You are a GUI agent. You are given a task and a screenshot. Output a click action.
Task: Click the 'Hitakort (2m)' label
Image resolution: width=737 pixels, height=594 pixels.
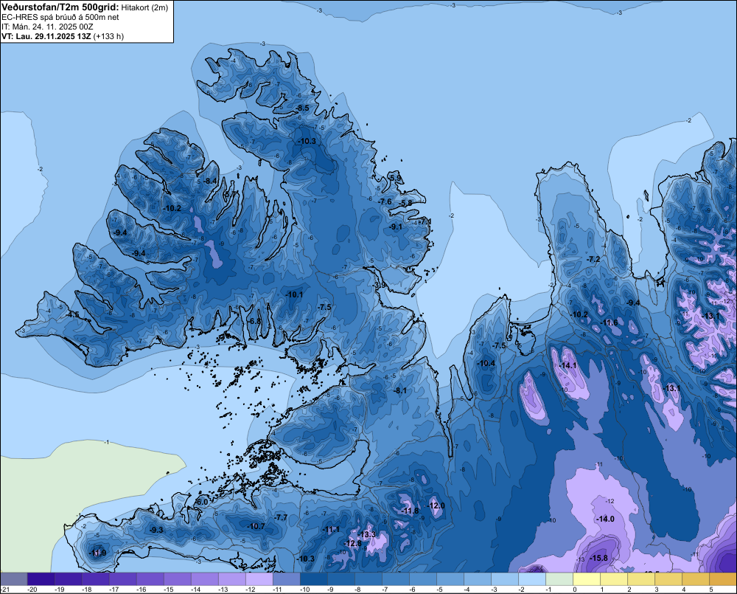click(144, 7)
